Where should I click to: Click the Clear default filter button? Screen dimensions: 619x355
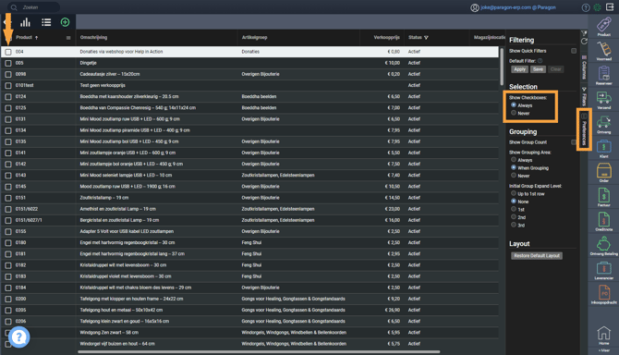[x=555, y=69]
